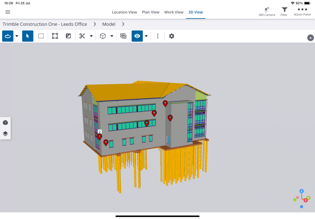This screenshot has height=219, width=315.
Task: Open the toolbar settings gear
Action: (172, 36)
